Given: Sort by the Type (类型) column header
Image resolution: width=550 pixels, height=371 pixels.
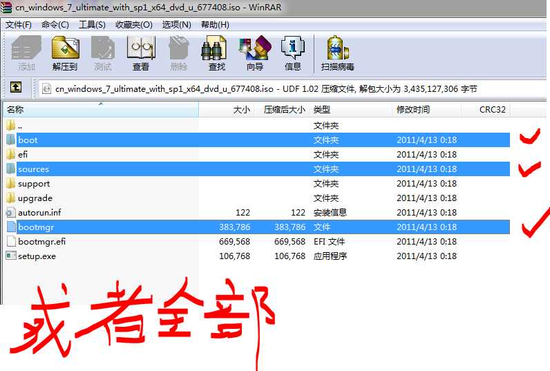Looking at the screenshot, I should click(x=351, y=109).
